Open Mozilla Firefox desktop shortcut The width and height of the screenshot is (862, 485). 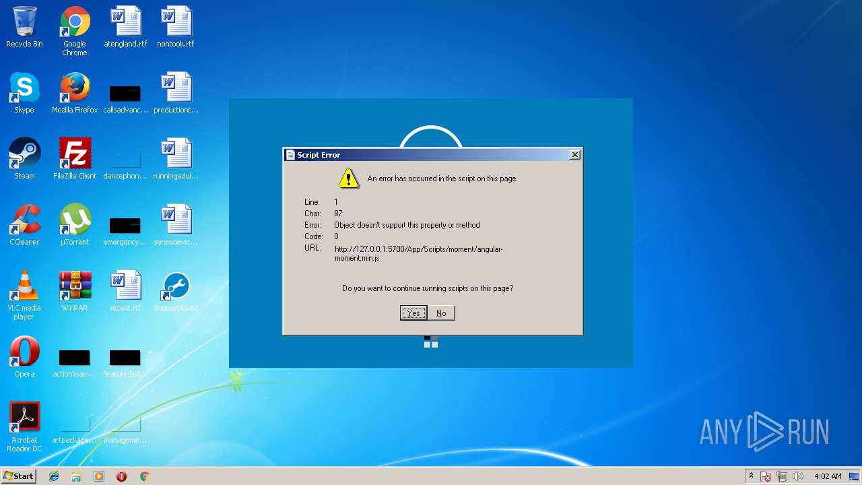[75, 93]
